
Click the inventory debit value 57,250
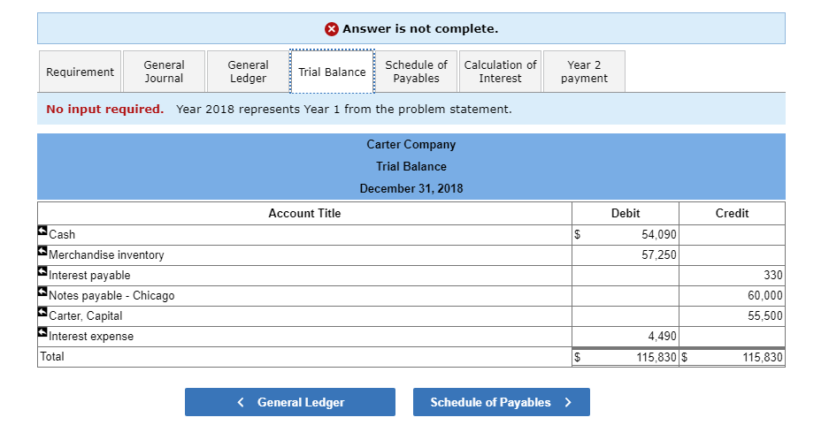pos(659,255)
